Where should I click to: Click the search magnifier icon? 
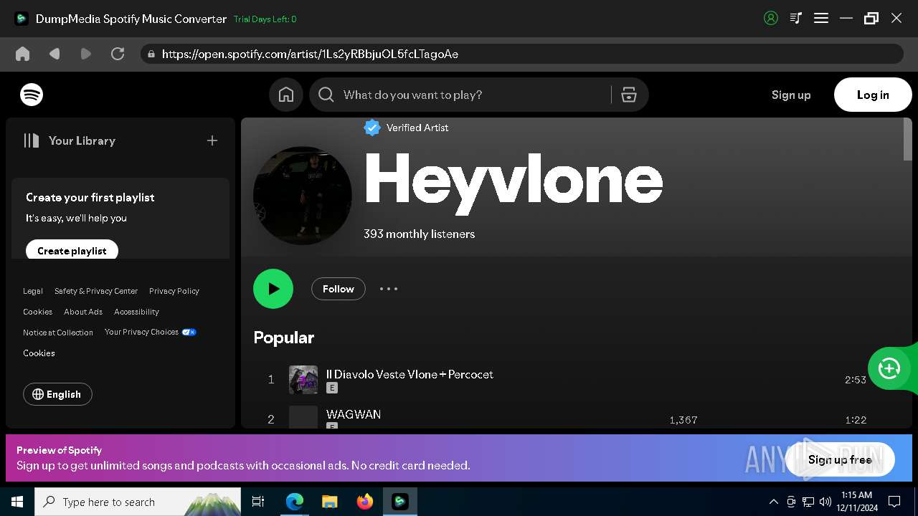point(326,95)
